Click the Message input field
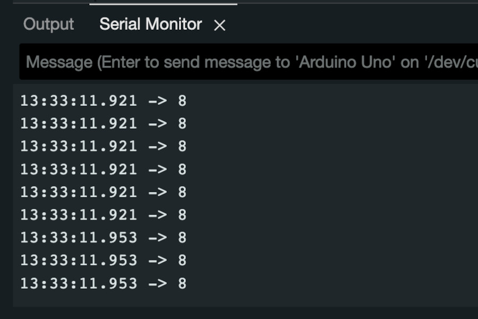478x319 pixels. [249, 62]
